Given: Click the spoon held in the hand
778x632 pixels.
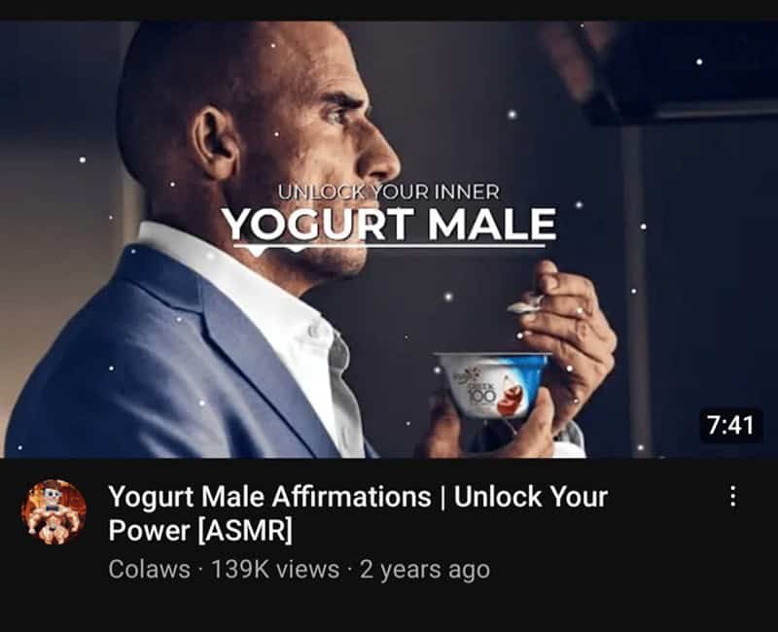Looking at the screenshot, I should pos(526,304).
